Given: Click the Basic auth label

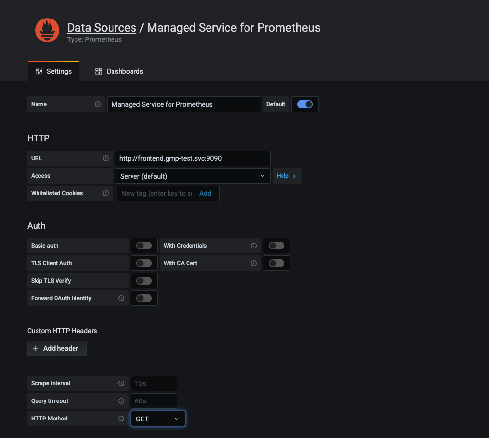Looking at the screenshot, I should coord(45,246).
